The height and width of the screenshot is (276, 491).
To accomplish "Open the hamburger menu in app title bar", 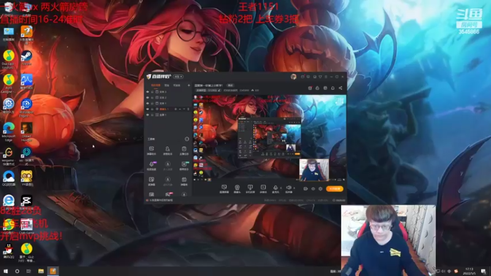I will [326, 77].
